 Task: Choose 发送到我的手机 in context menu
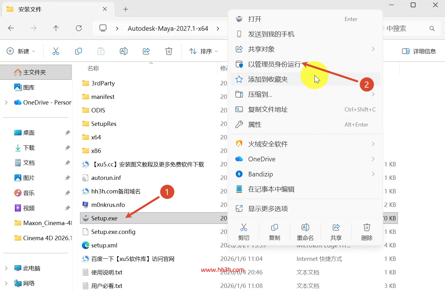pyautogui.click(x=305, y=34)
